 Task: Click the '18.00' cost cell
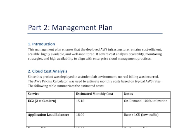(x=98, y=119)
